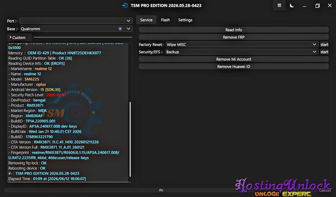Screen dimensions: 336x197
Task: Click the Remove FRP button
Action: tap(234, 37)
